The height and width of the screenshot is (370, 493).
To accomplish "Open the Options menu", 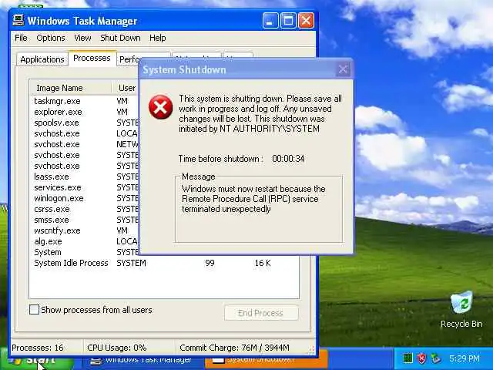I will (51, 38).
